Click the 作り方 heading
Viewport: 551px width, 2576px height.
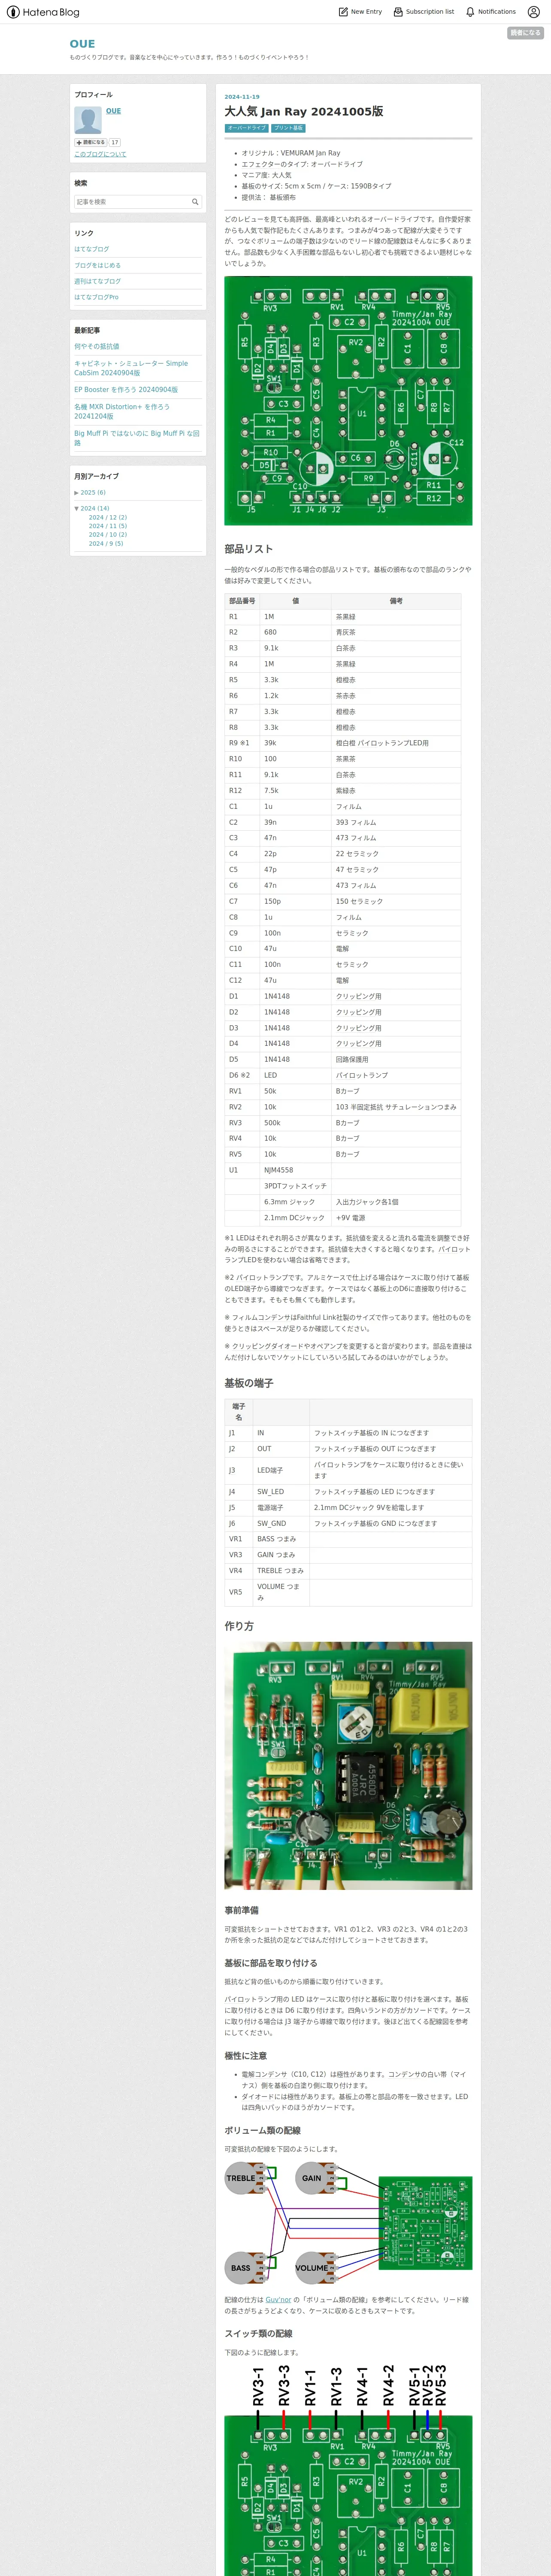point(239,1626)
